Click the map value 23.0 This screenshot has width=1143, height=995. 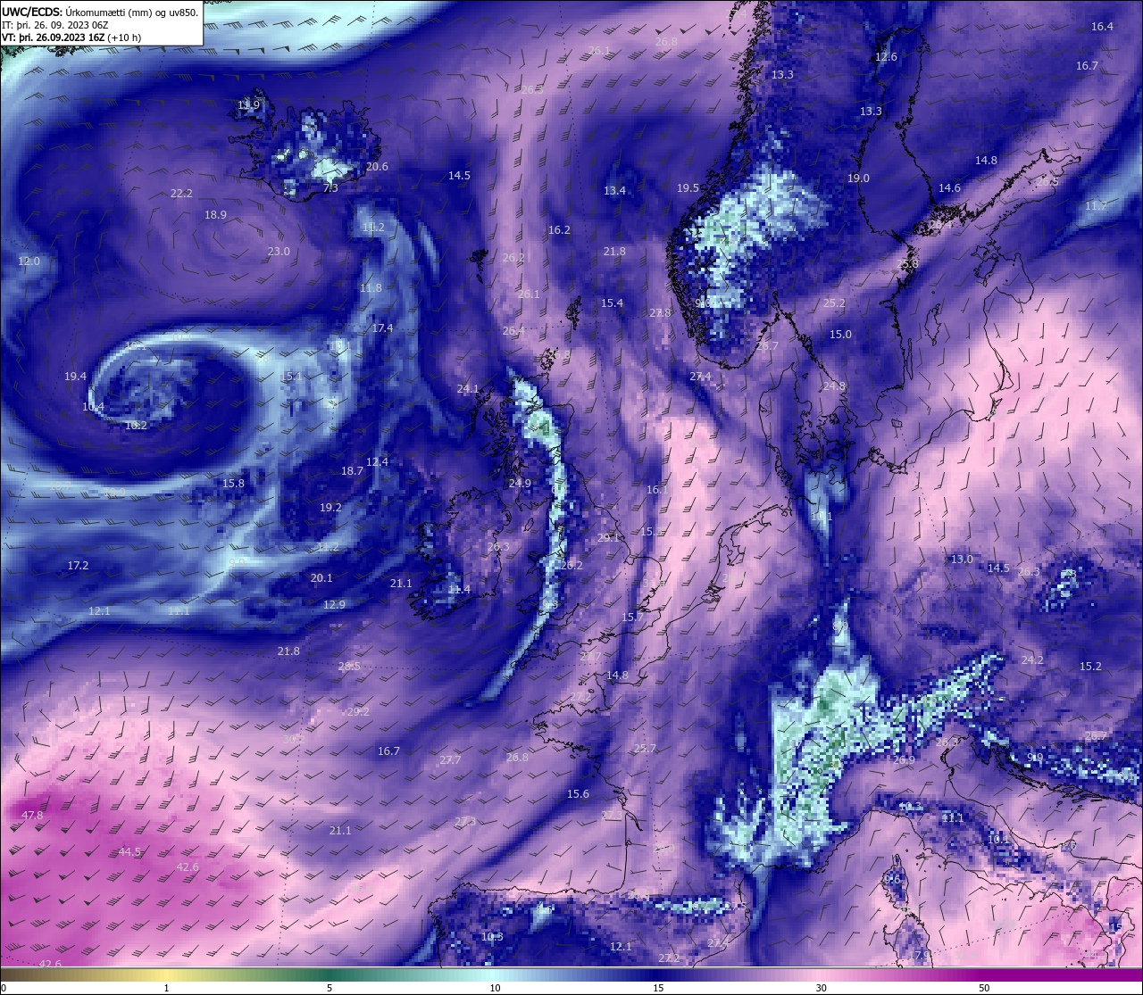(279, 252)
